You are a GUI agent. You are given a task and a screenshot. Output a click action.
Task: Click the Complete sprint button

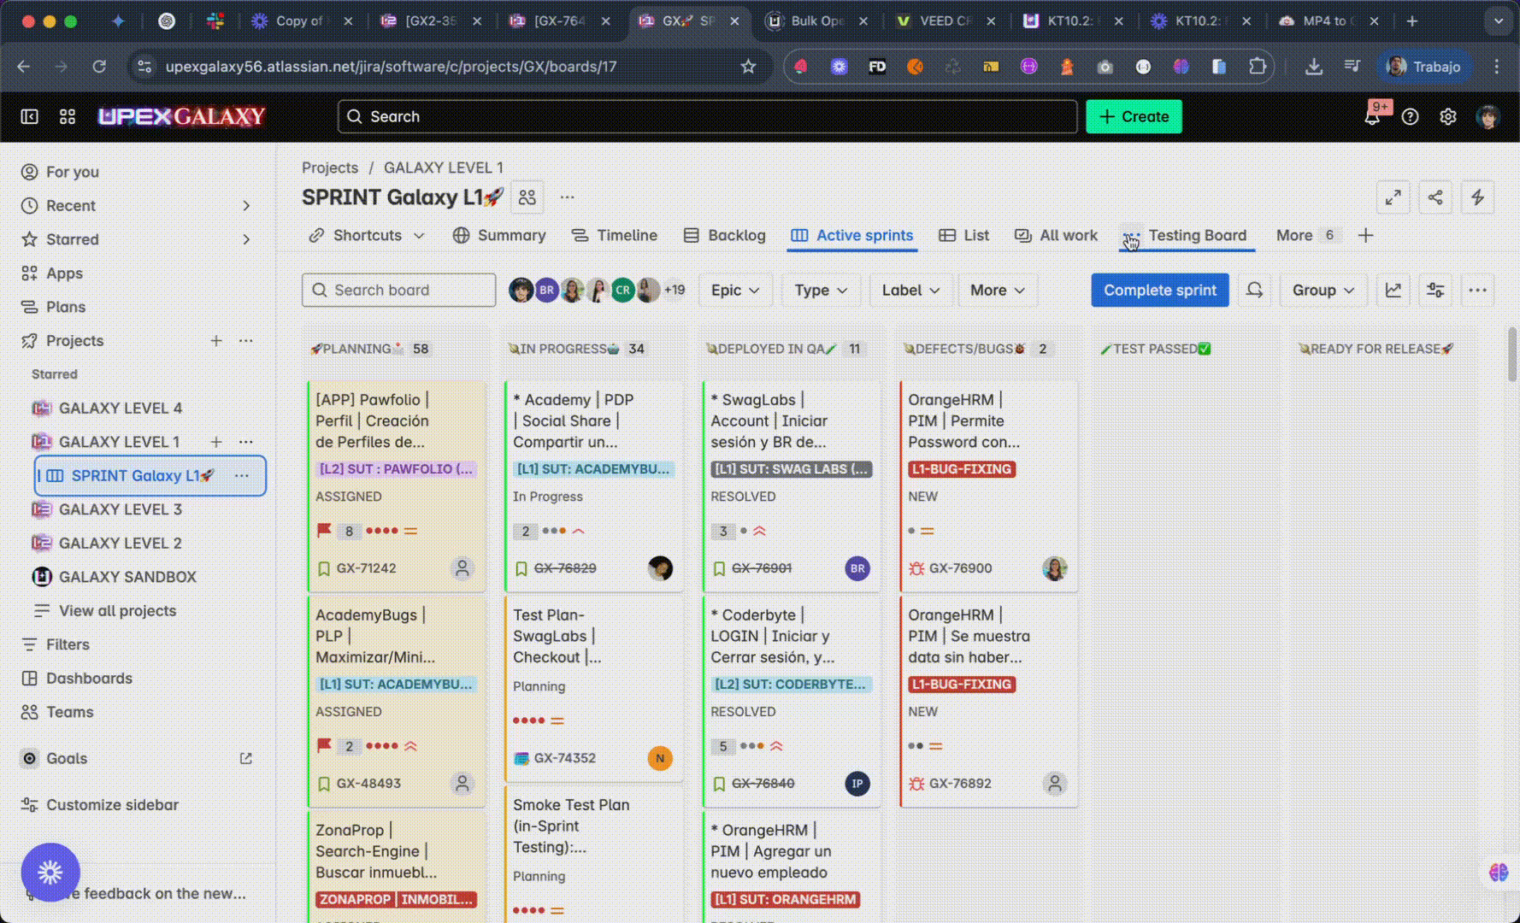1159,291
